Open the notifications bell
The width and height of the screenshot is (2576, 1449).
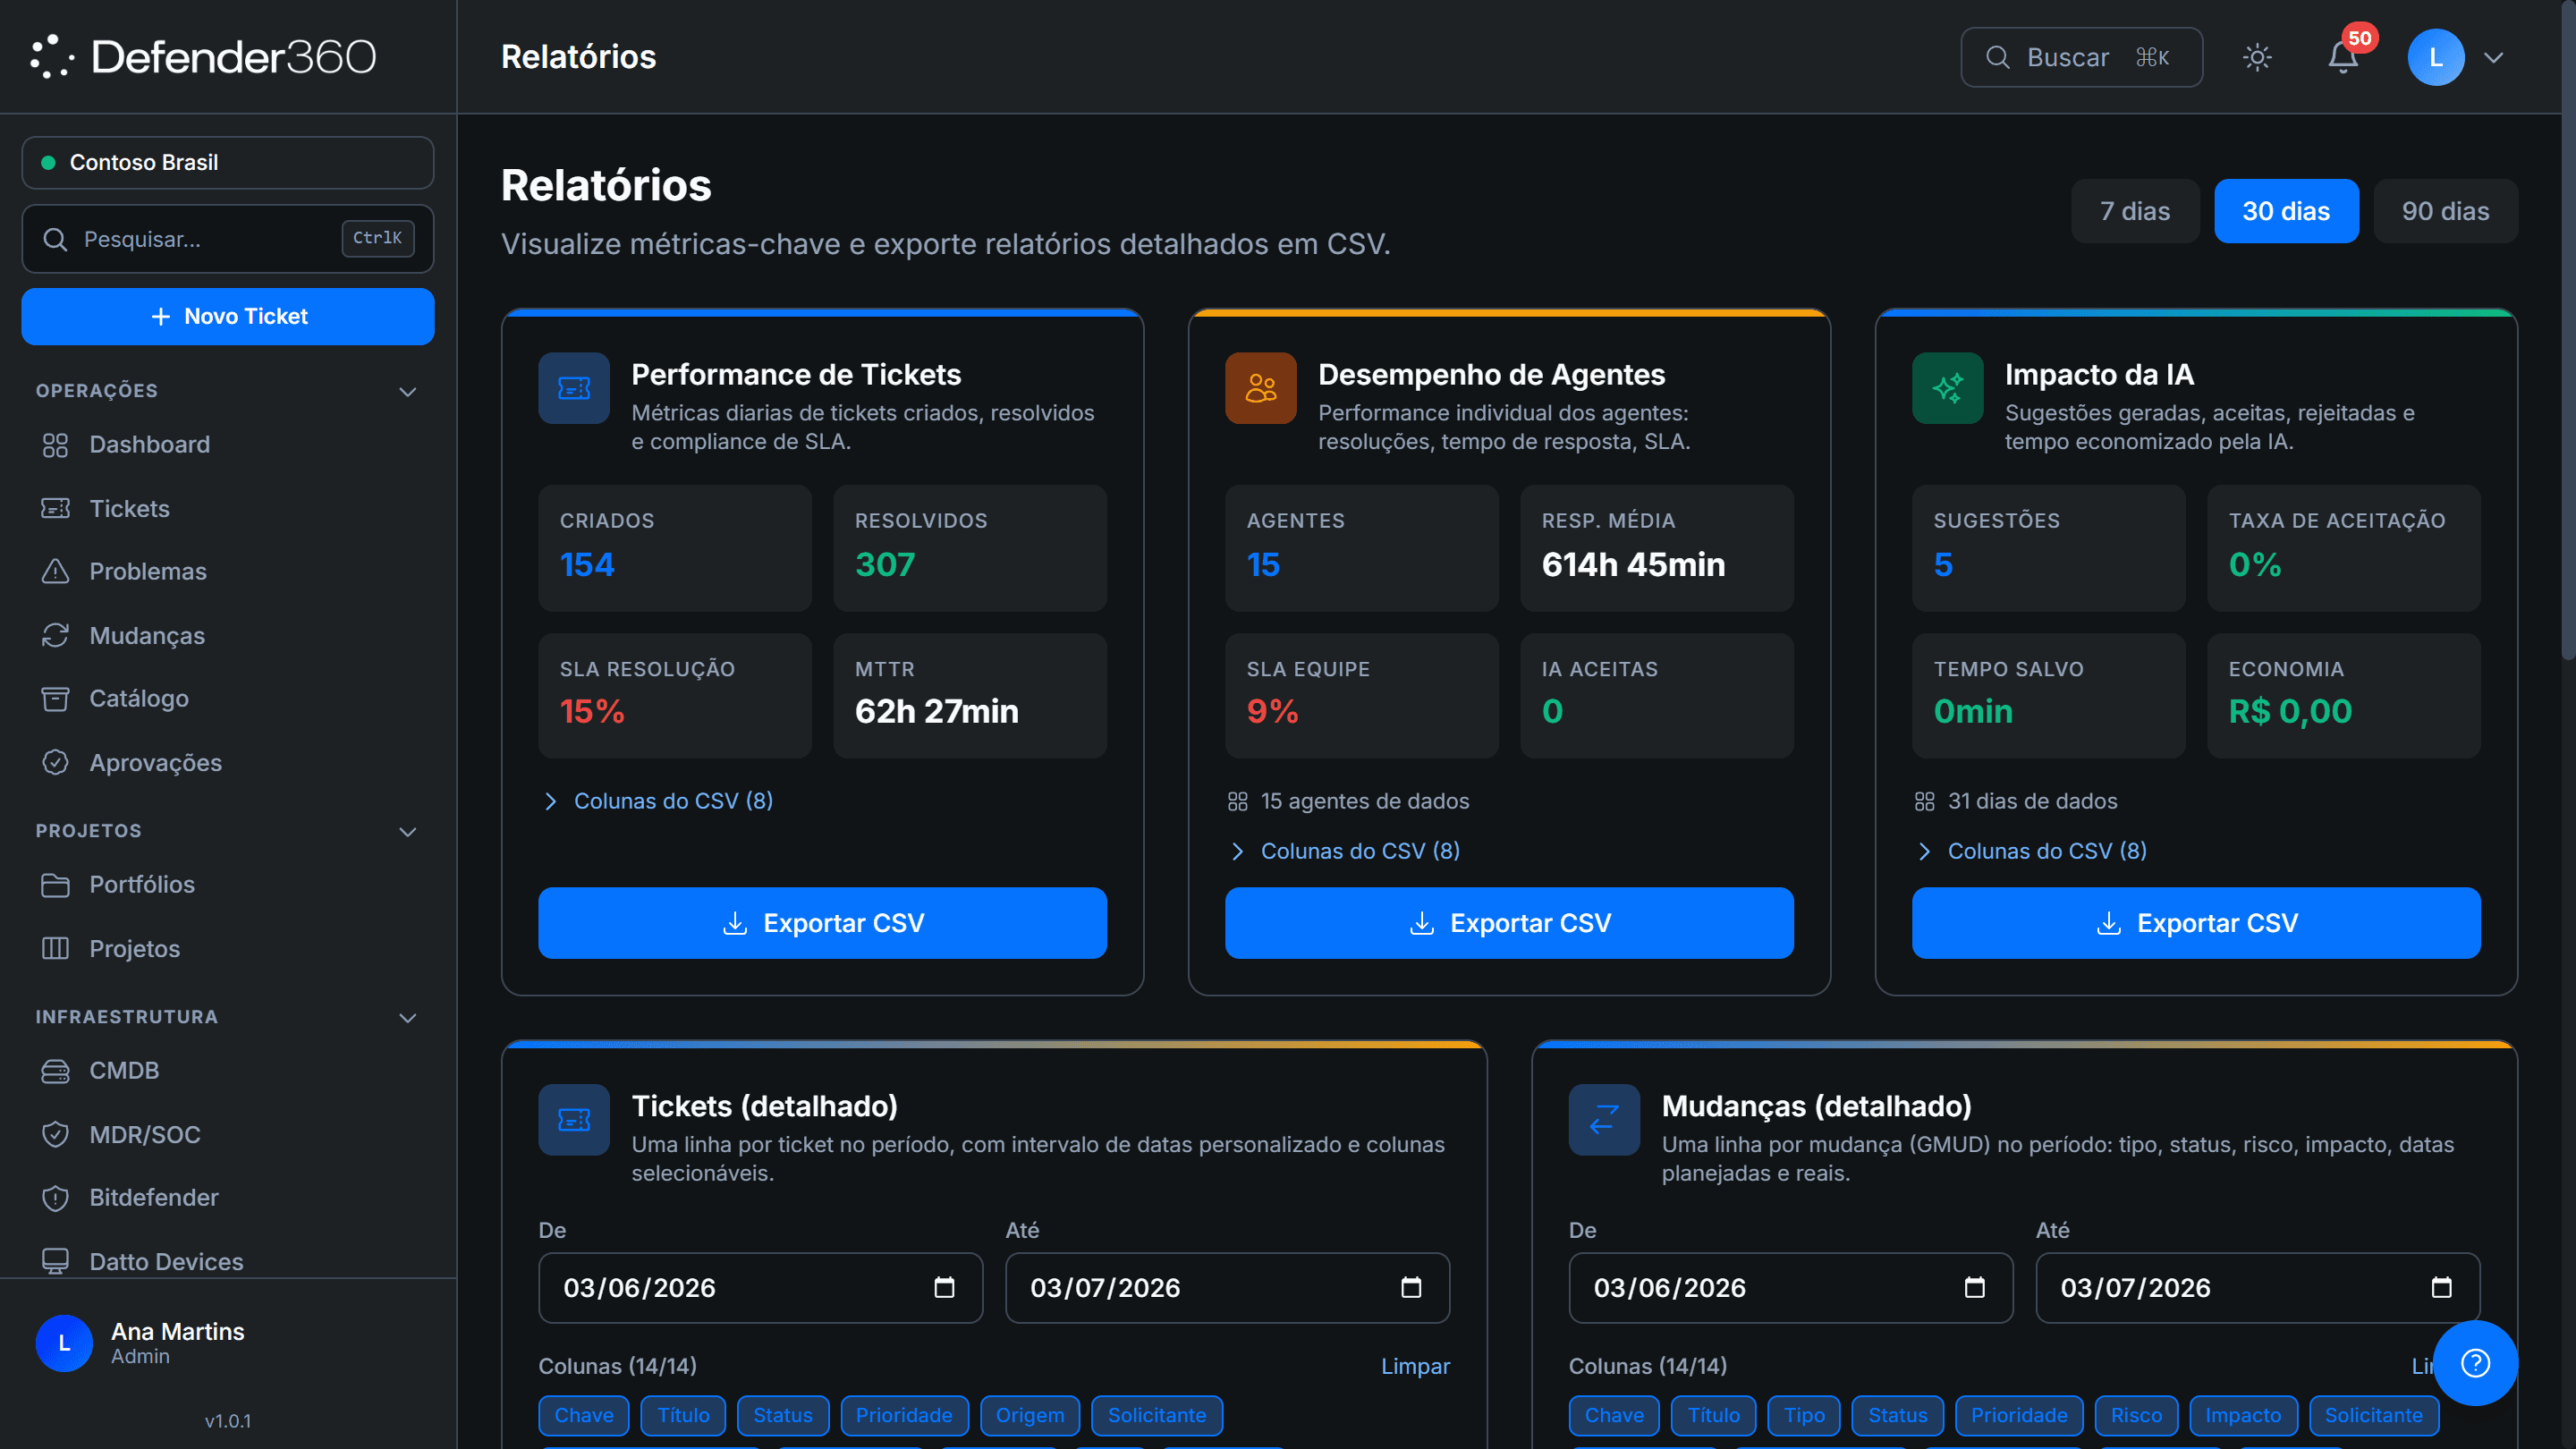[2342, 57]
